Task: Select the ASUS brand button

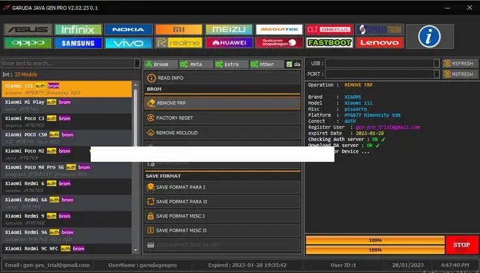Action: 28,29
